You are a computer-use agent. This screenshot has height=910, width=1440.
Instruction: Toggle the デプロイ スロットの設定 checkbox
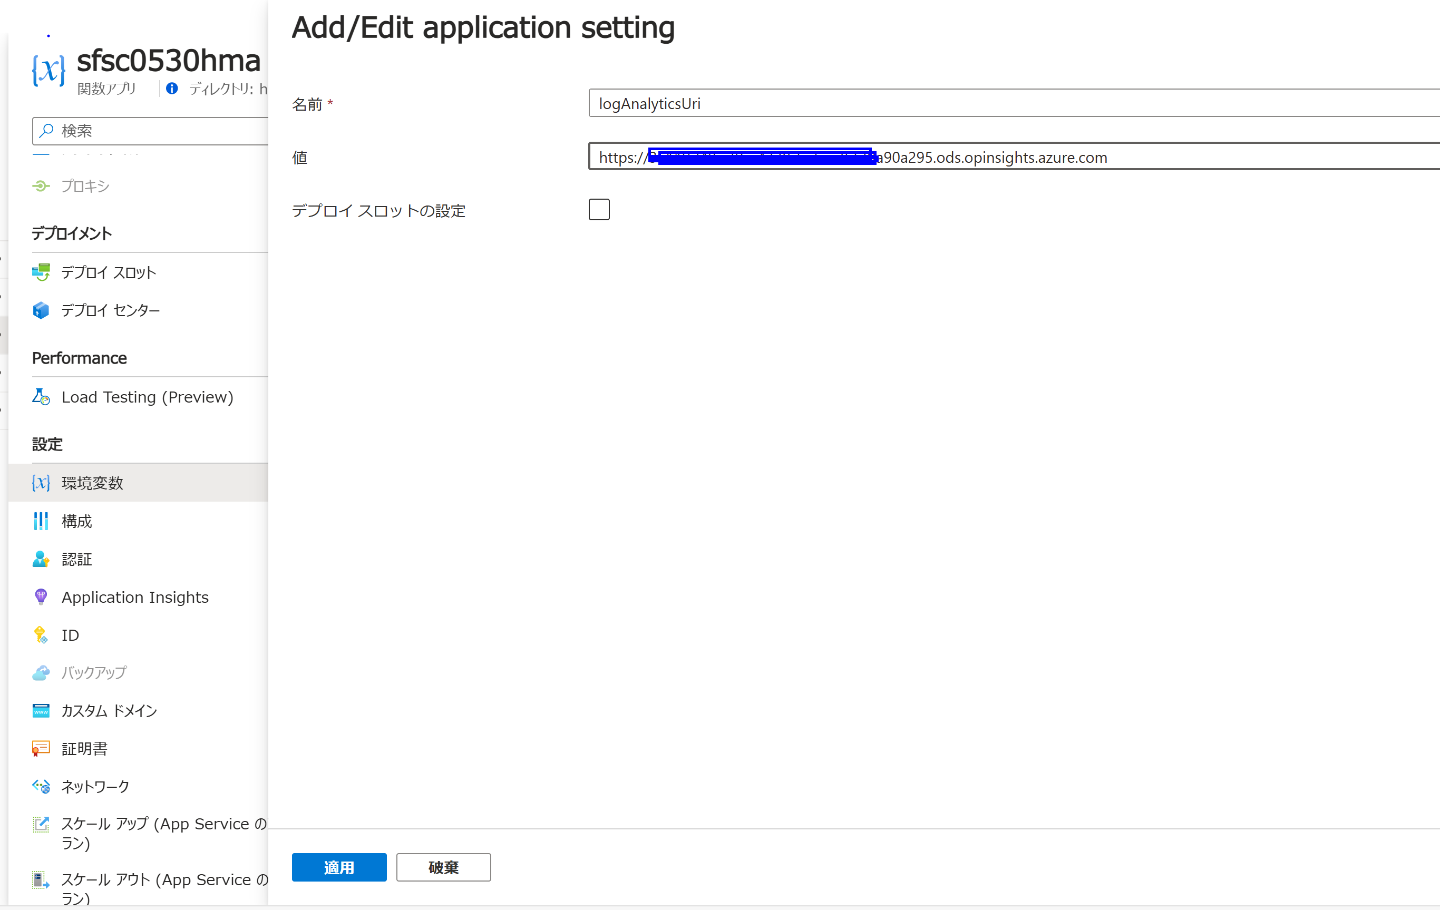coord(599,210)
